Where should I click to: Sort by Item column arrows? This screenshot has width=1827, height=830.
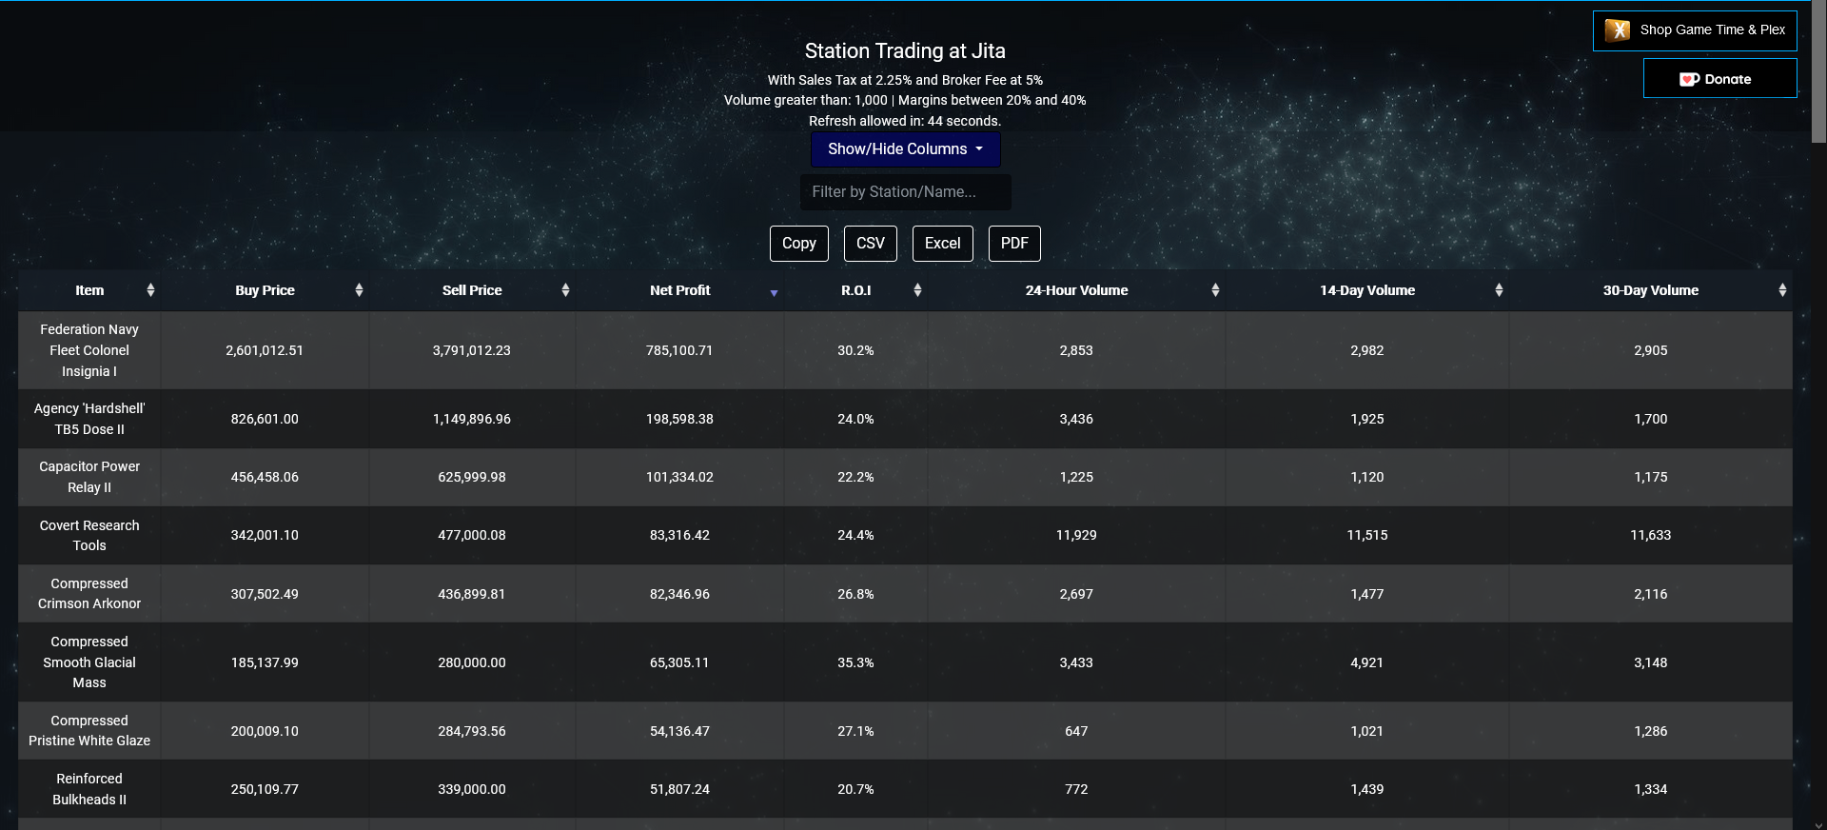pos(150,290)
